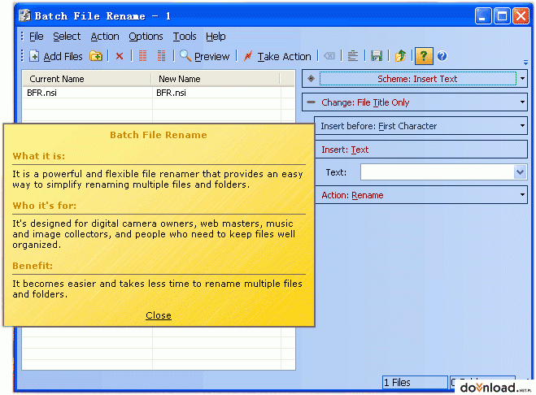536x395 pixels.
Task: Toggle the yellow question mark help tip icon
Action: tap(424, 56)
